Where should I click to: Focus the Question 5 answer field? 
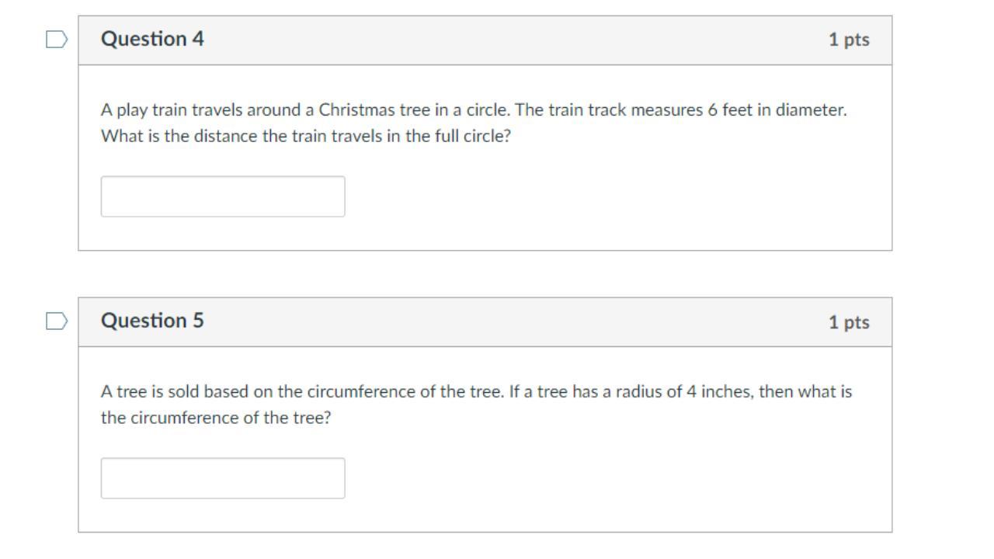point(223,478)
